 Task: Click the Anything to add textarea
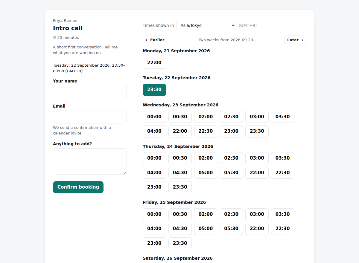pos(90,161)
